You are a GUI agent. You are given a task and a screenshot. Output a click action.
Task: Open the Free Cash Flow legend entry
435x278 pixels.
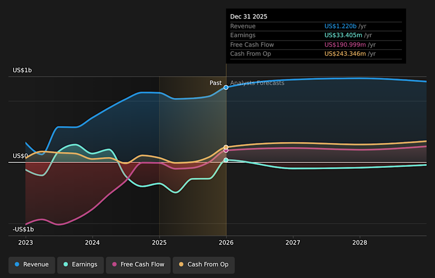[x=138, y=264]
